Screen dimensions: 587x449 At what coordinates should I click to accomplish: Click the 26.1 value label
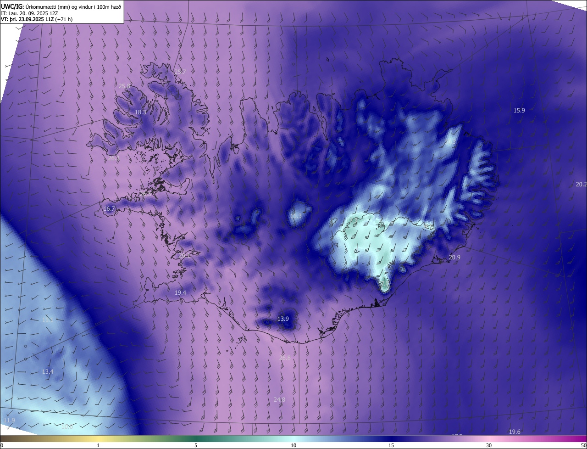184,255
